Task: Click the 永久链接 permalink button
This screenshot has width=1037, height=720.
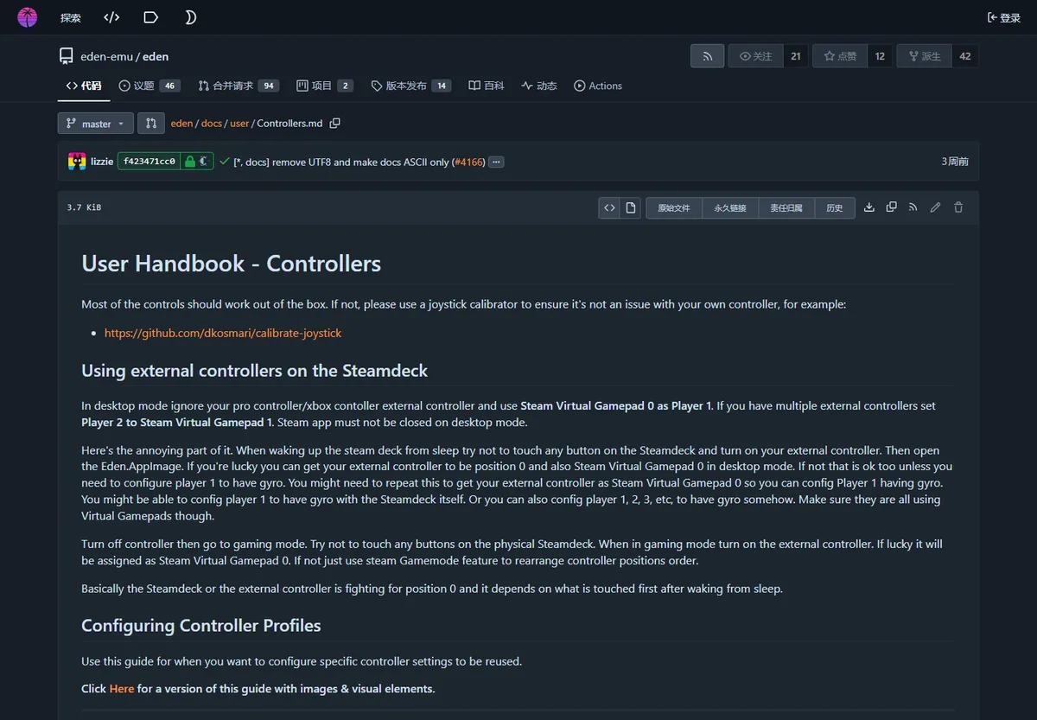Action: tap(730, 207)
